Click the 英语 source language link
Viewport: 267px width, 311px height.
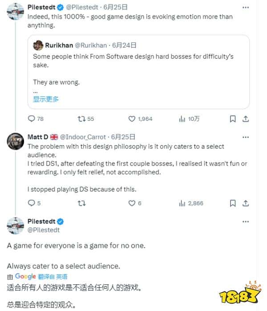point(62,276)
